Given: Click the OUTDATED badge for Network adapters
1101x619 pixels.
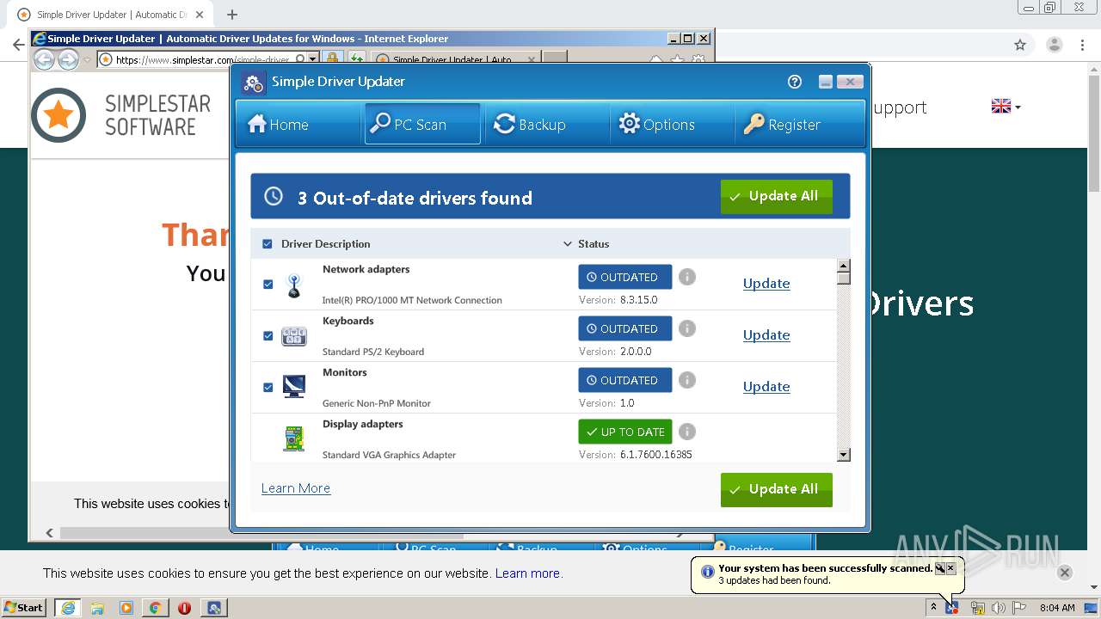Looking at the screenshot, I should 625,277.
